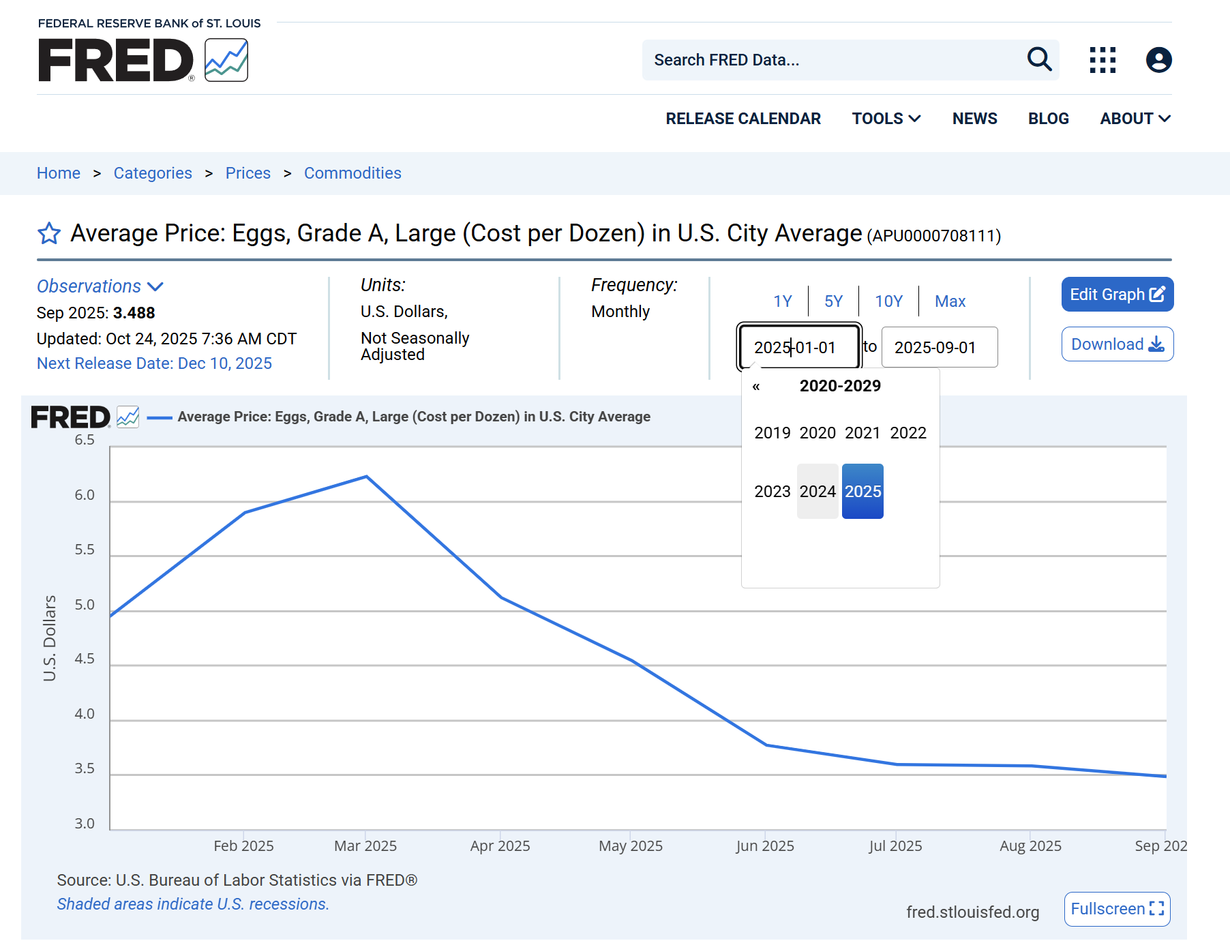This screenshot has height=943, width=1230.
Task: Click the search magnifier icon
Action: tap(1039, 59)
